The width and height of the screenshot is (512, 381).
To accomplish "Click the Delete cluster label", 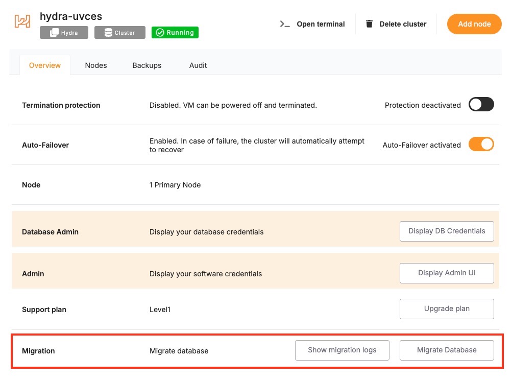I will tap(403, 24).
